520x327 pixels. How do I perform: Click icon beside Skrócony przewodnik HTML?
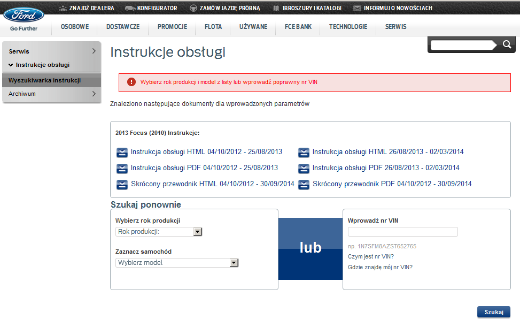[x=122, y=184]
